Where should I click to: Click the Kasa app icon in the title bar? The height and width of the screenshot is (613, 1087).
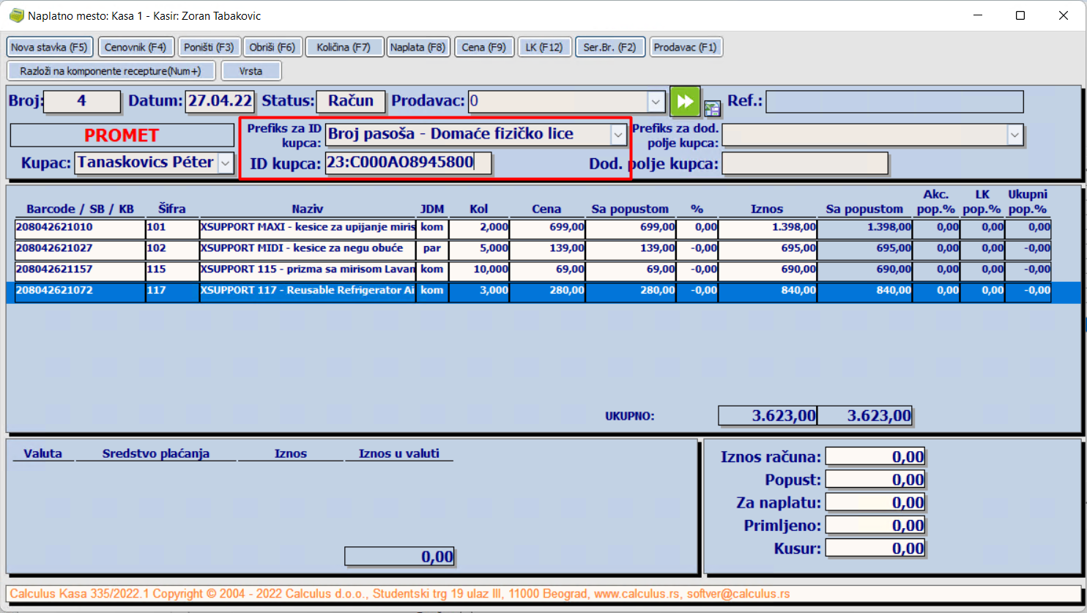(16, 15)
